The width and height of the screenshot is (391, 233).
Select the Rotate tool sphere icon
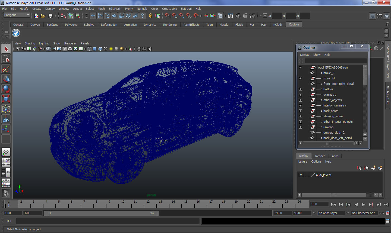click(6, 89)
